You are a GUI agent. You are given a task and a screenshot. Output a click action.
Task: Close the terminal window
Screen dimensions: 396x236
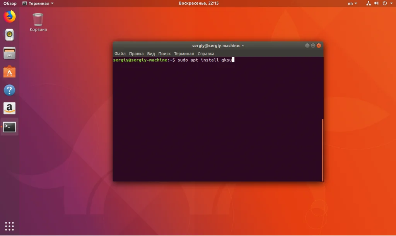tap(319, 46)
